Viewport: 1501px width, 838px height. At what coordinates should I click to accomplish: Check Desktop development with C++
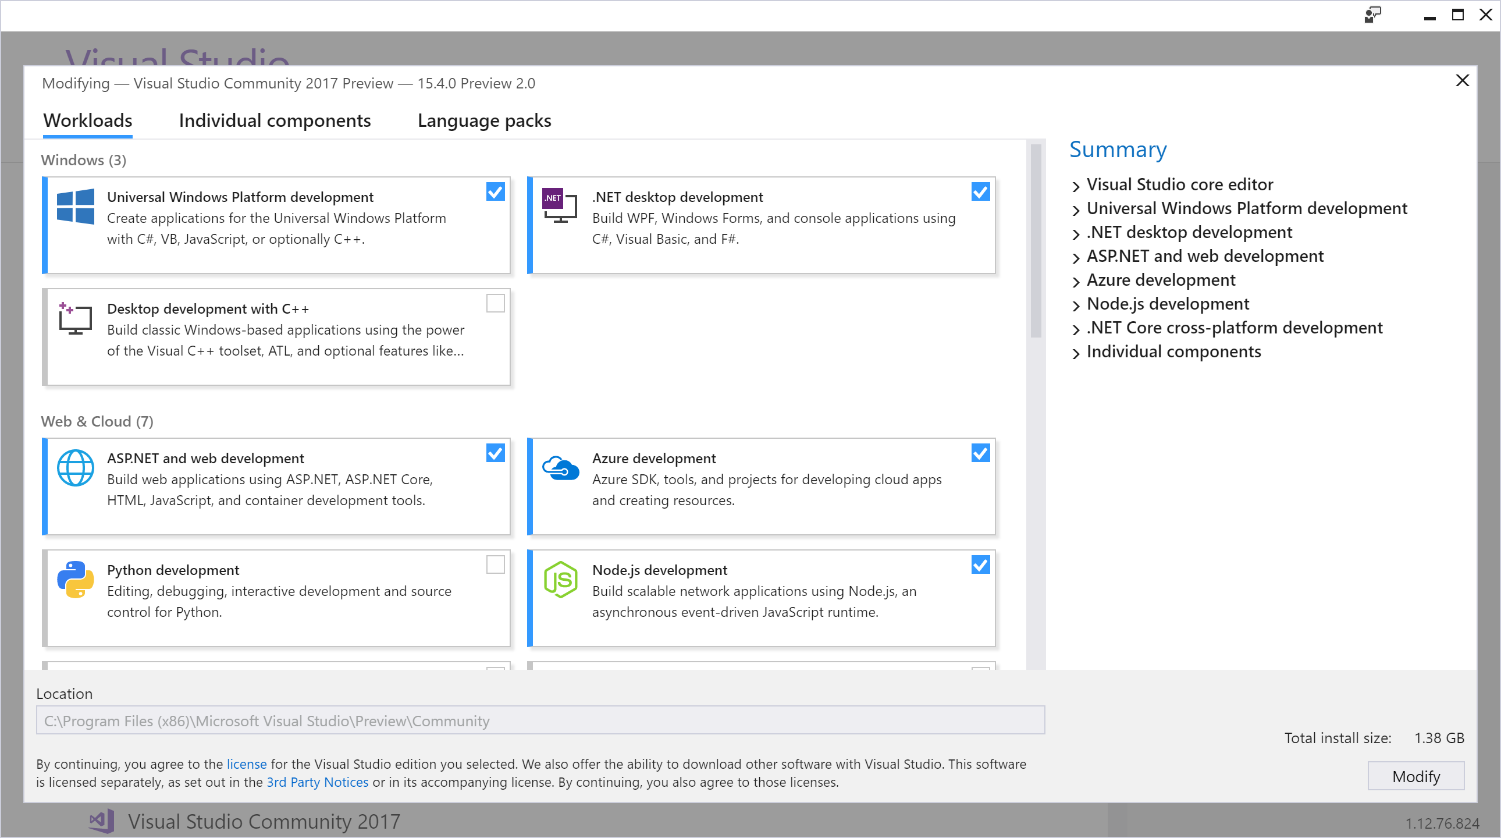click(495, 304)
